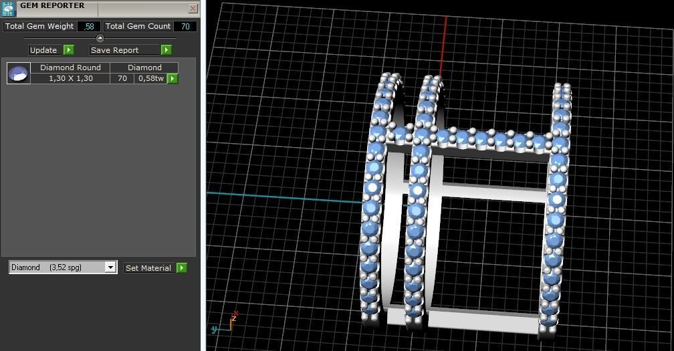Click the 'Total Gem Count' label
Screen dimensions: 674x351
(x=138, y=26)
